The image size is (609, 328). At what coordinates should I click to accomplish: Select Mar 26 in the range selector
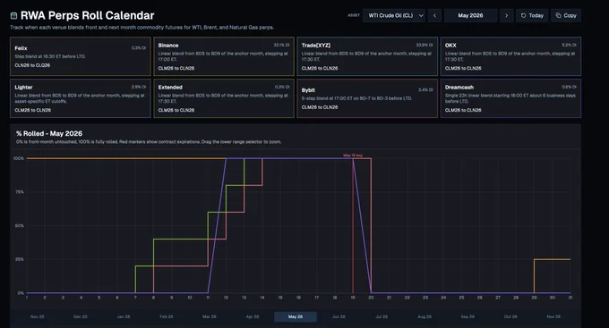click(210, 316)
